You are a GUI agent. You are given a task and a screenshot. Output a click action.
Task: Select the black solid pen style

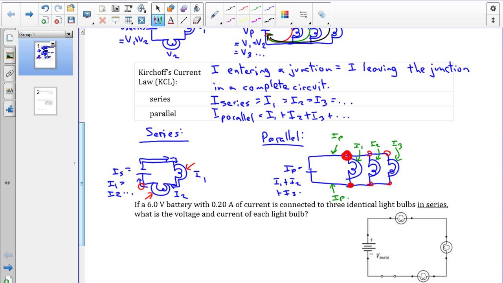click(231, 8)
